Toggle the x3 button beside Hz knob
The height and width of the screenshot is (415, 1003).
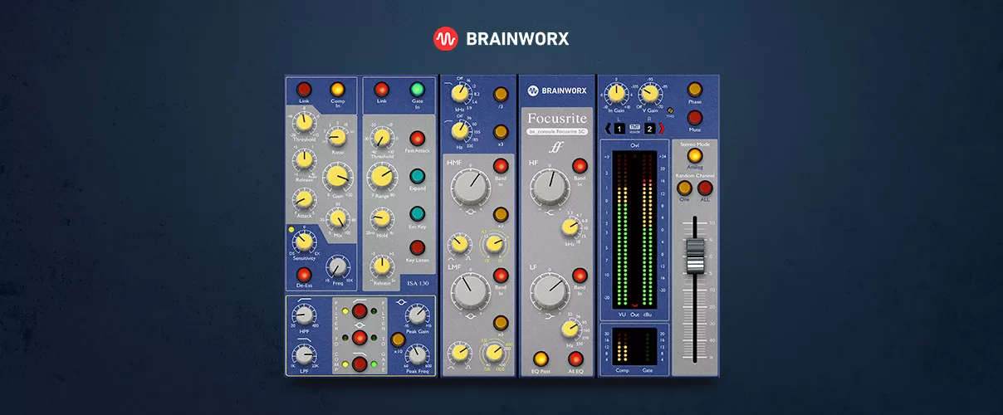coord(501,131)
